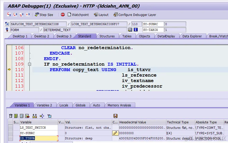
Task: Open the Structures tab
Action: point(107,36)
